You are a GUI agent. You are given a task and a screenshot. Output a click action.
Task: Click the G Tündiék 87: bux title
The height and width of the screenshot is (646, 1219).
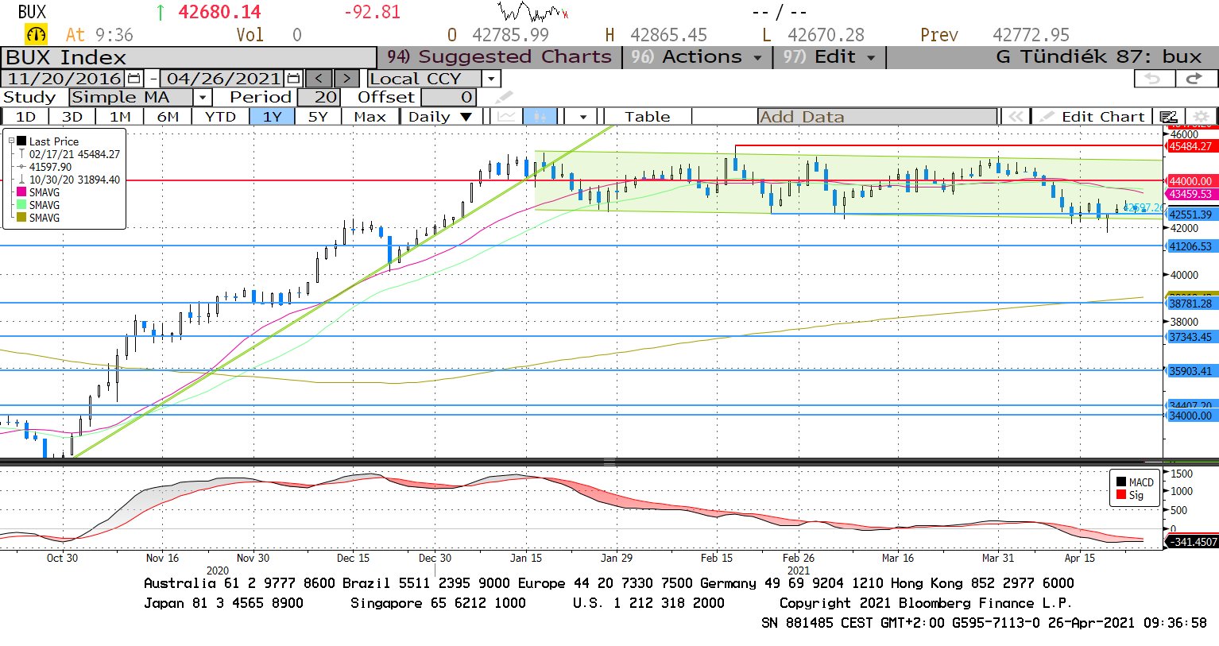[1099, 57]
